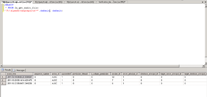Click the 2011-10-19 event_time cell
Image resolution: width=207 pixels, height=97 pixels.
(20, 77)
